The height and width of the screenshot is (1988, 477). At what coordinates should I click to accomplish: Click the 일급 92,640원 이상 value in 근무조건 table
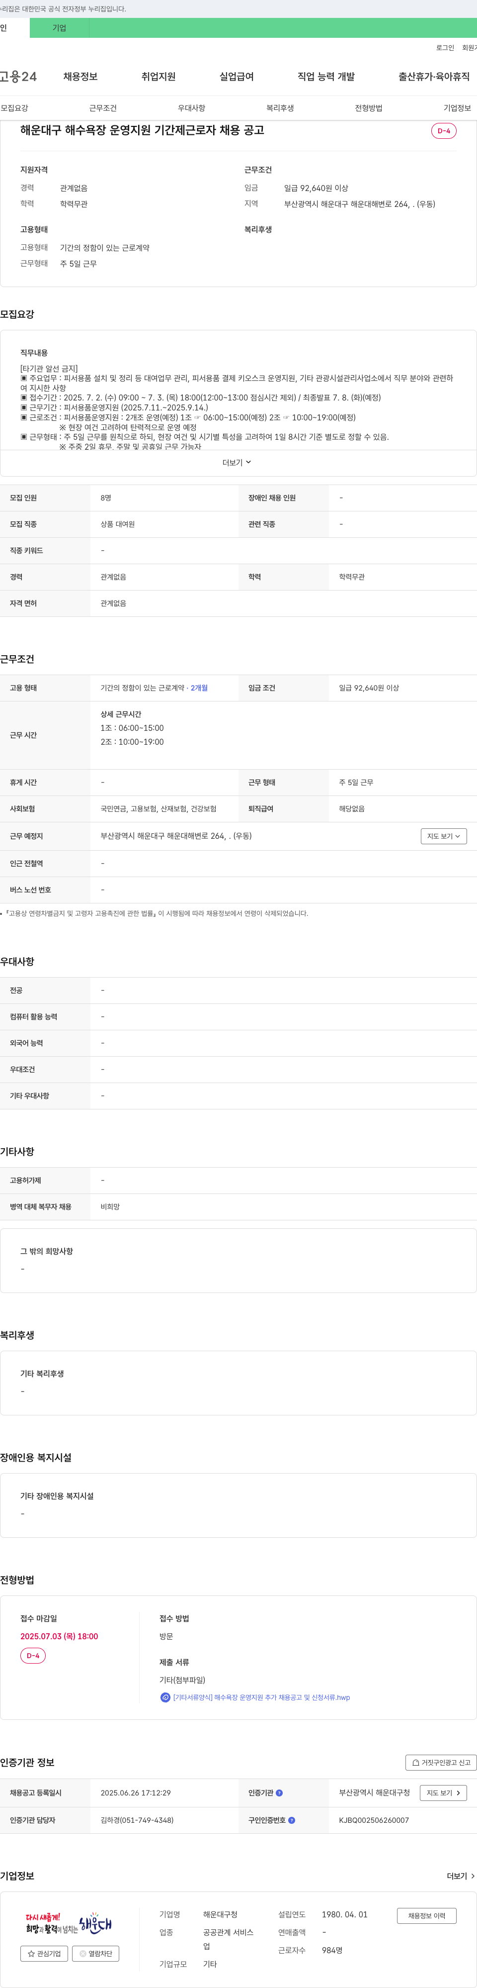[x=369, y=688]
